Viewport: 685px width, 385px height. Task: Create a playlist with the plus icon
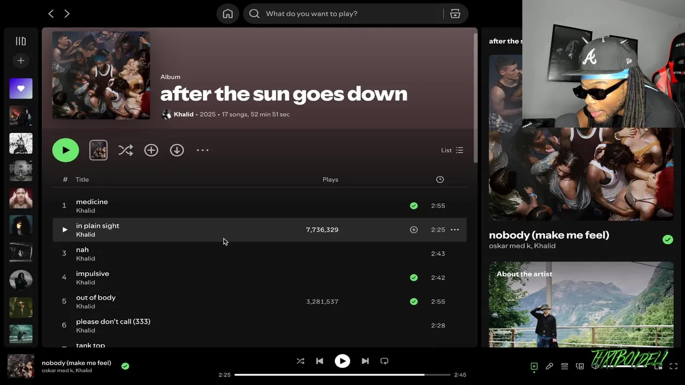[x=21, y=60]
